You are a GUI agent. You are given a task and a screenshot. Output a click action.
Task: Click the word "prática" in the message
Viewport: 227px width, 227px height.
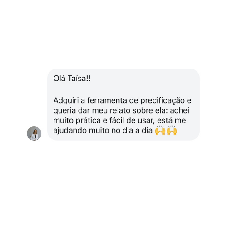(x=88, y=120)
